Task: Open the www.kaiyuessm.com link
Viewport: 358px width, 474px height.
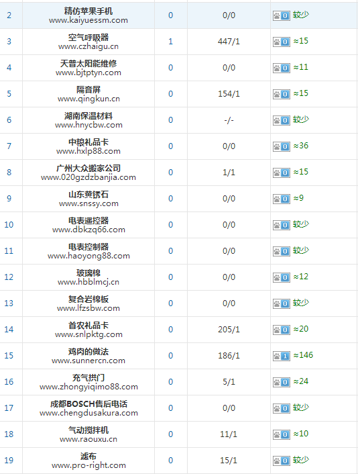Action: (88, 20)
